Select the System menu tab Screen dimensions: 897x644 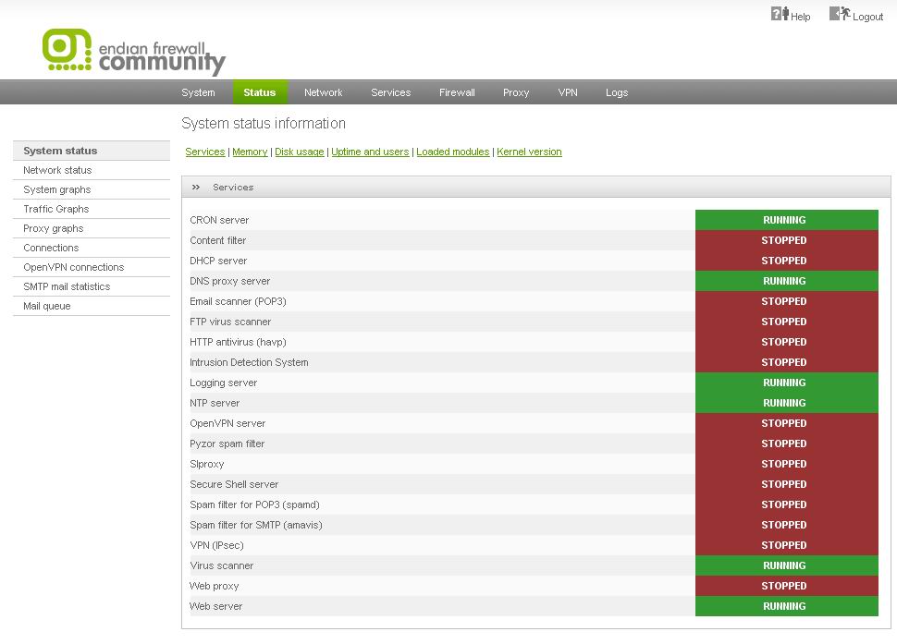(x=198, y=92)
